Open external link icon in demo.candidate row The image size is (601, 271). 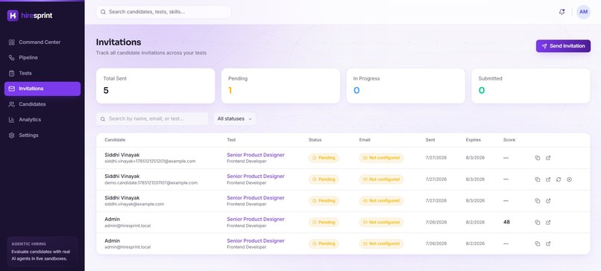tap(548, 179)
